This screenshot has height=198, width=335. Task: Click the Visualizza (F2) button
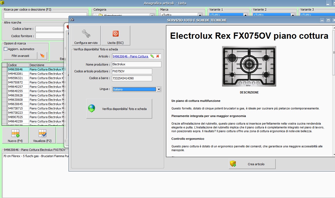(43, 135)
